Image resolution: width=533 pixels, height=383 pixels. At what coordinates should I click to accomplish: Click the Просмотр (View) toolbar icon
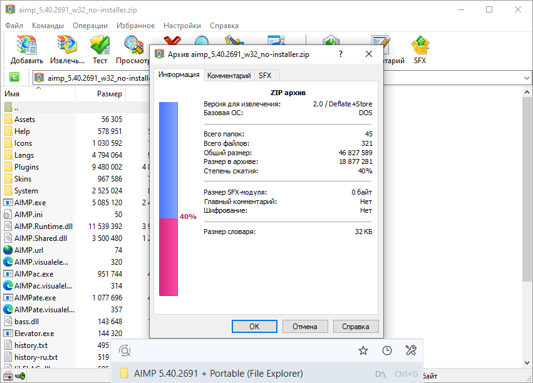click(x=133, y=45)
